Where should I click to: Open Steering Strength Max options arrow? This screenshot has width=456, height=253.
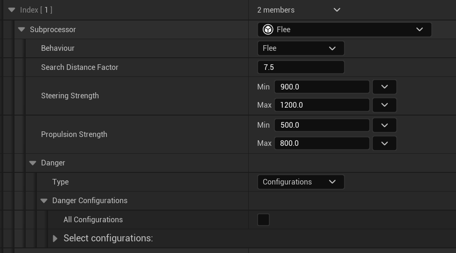point(384,105)
